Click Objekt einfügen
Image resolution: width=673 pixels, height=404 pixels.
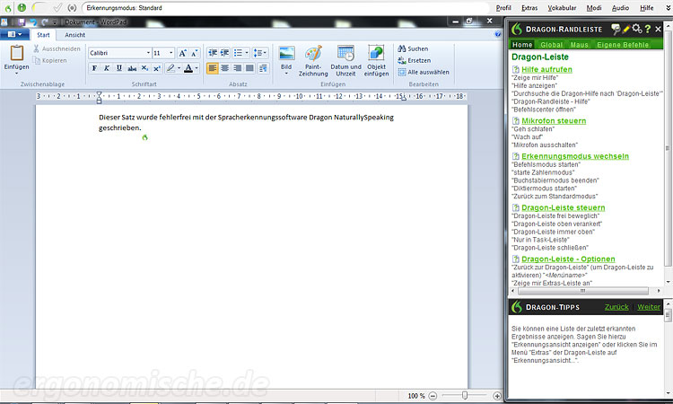tap(376, 60)
